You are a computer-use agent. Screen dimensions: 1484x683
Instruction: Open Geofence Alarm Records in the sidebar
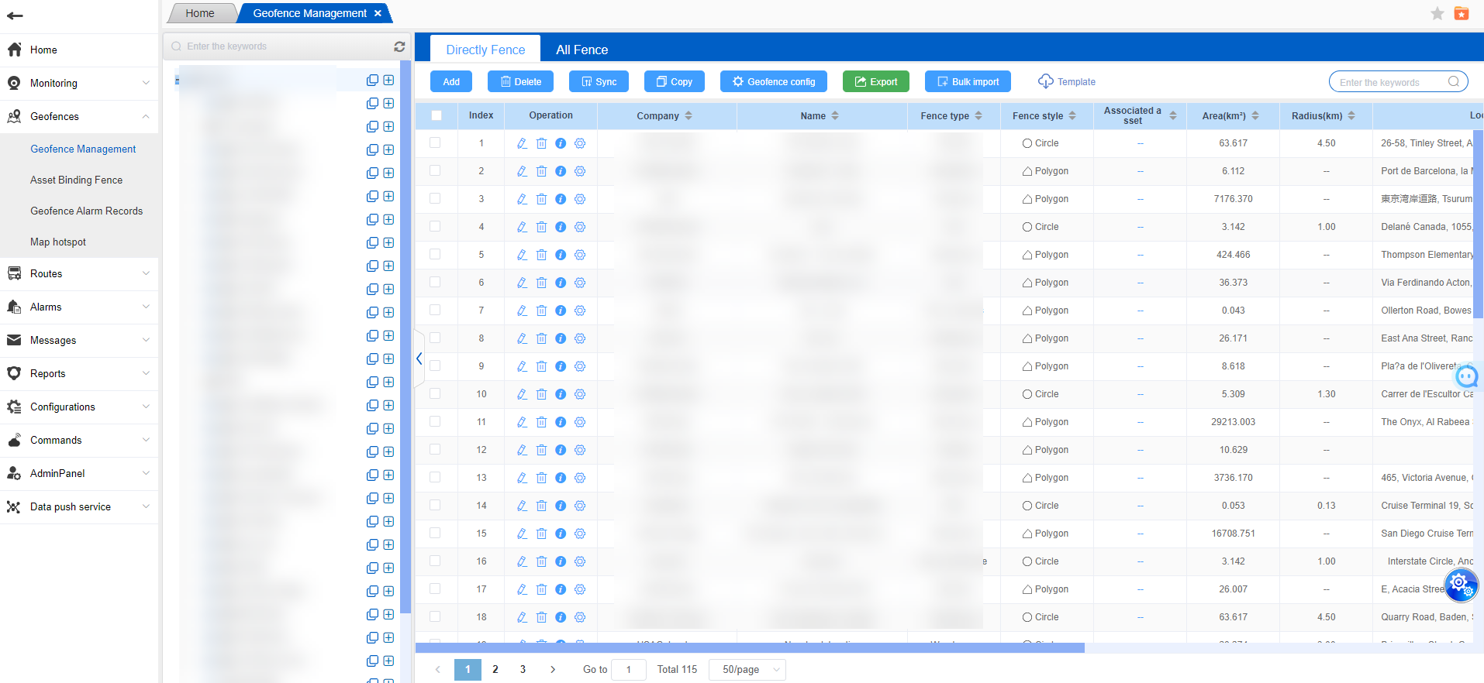coord(86,211)
